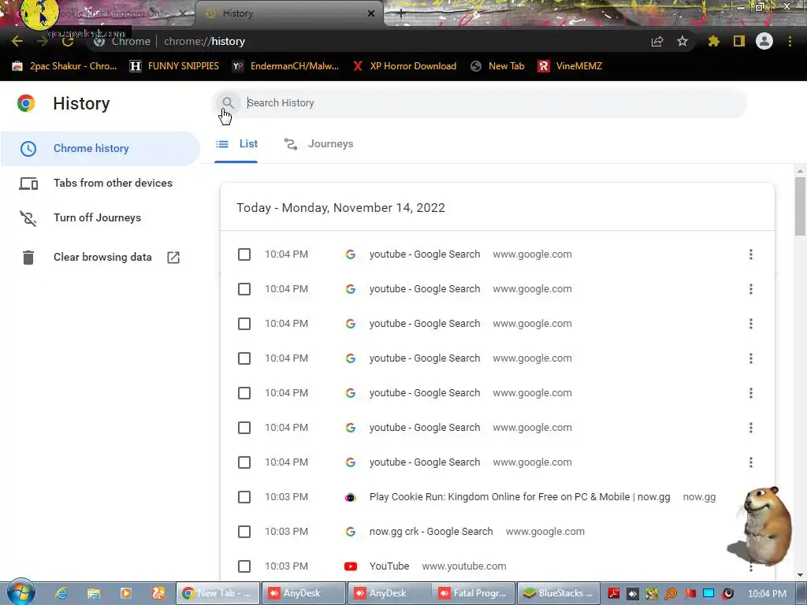Screen dimensions: 807x605
Task: Switch to the Chrome New Tab taskbar button
Action: [x=218, y=593]
